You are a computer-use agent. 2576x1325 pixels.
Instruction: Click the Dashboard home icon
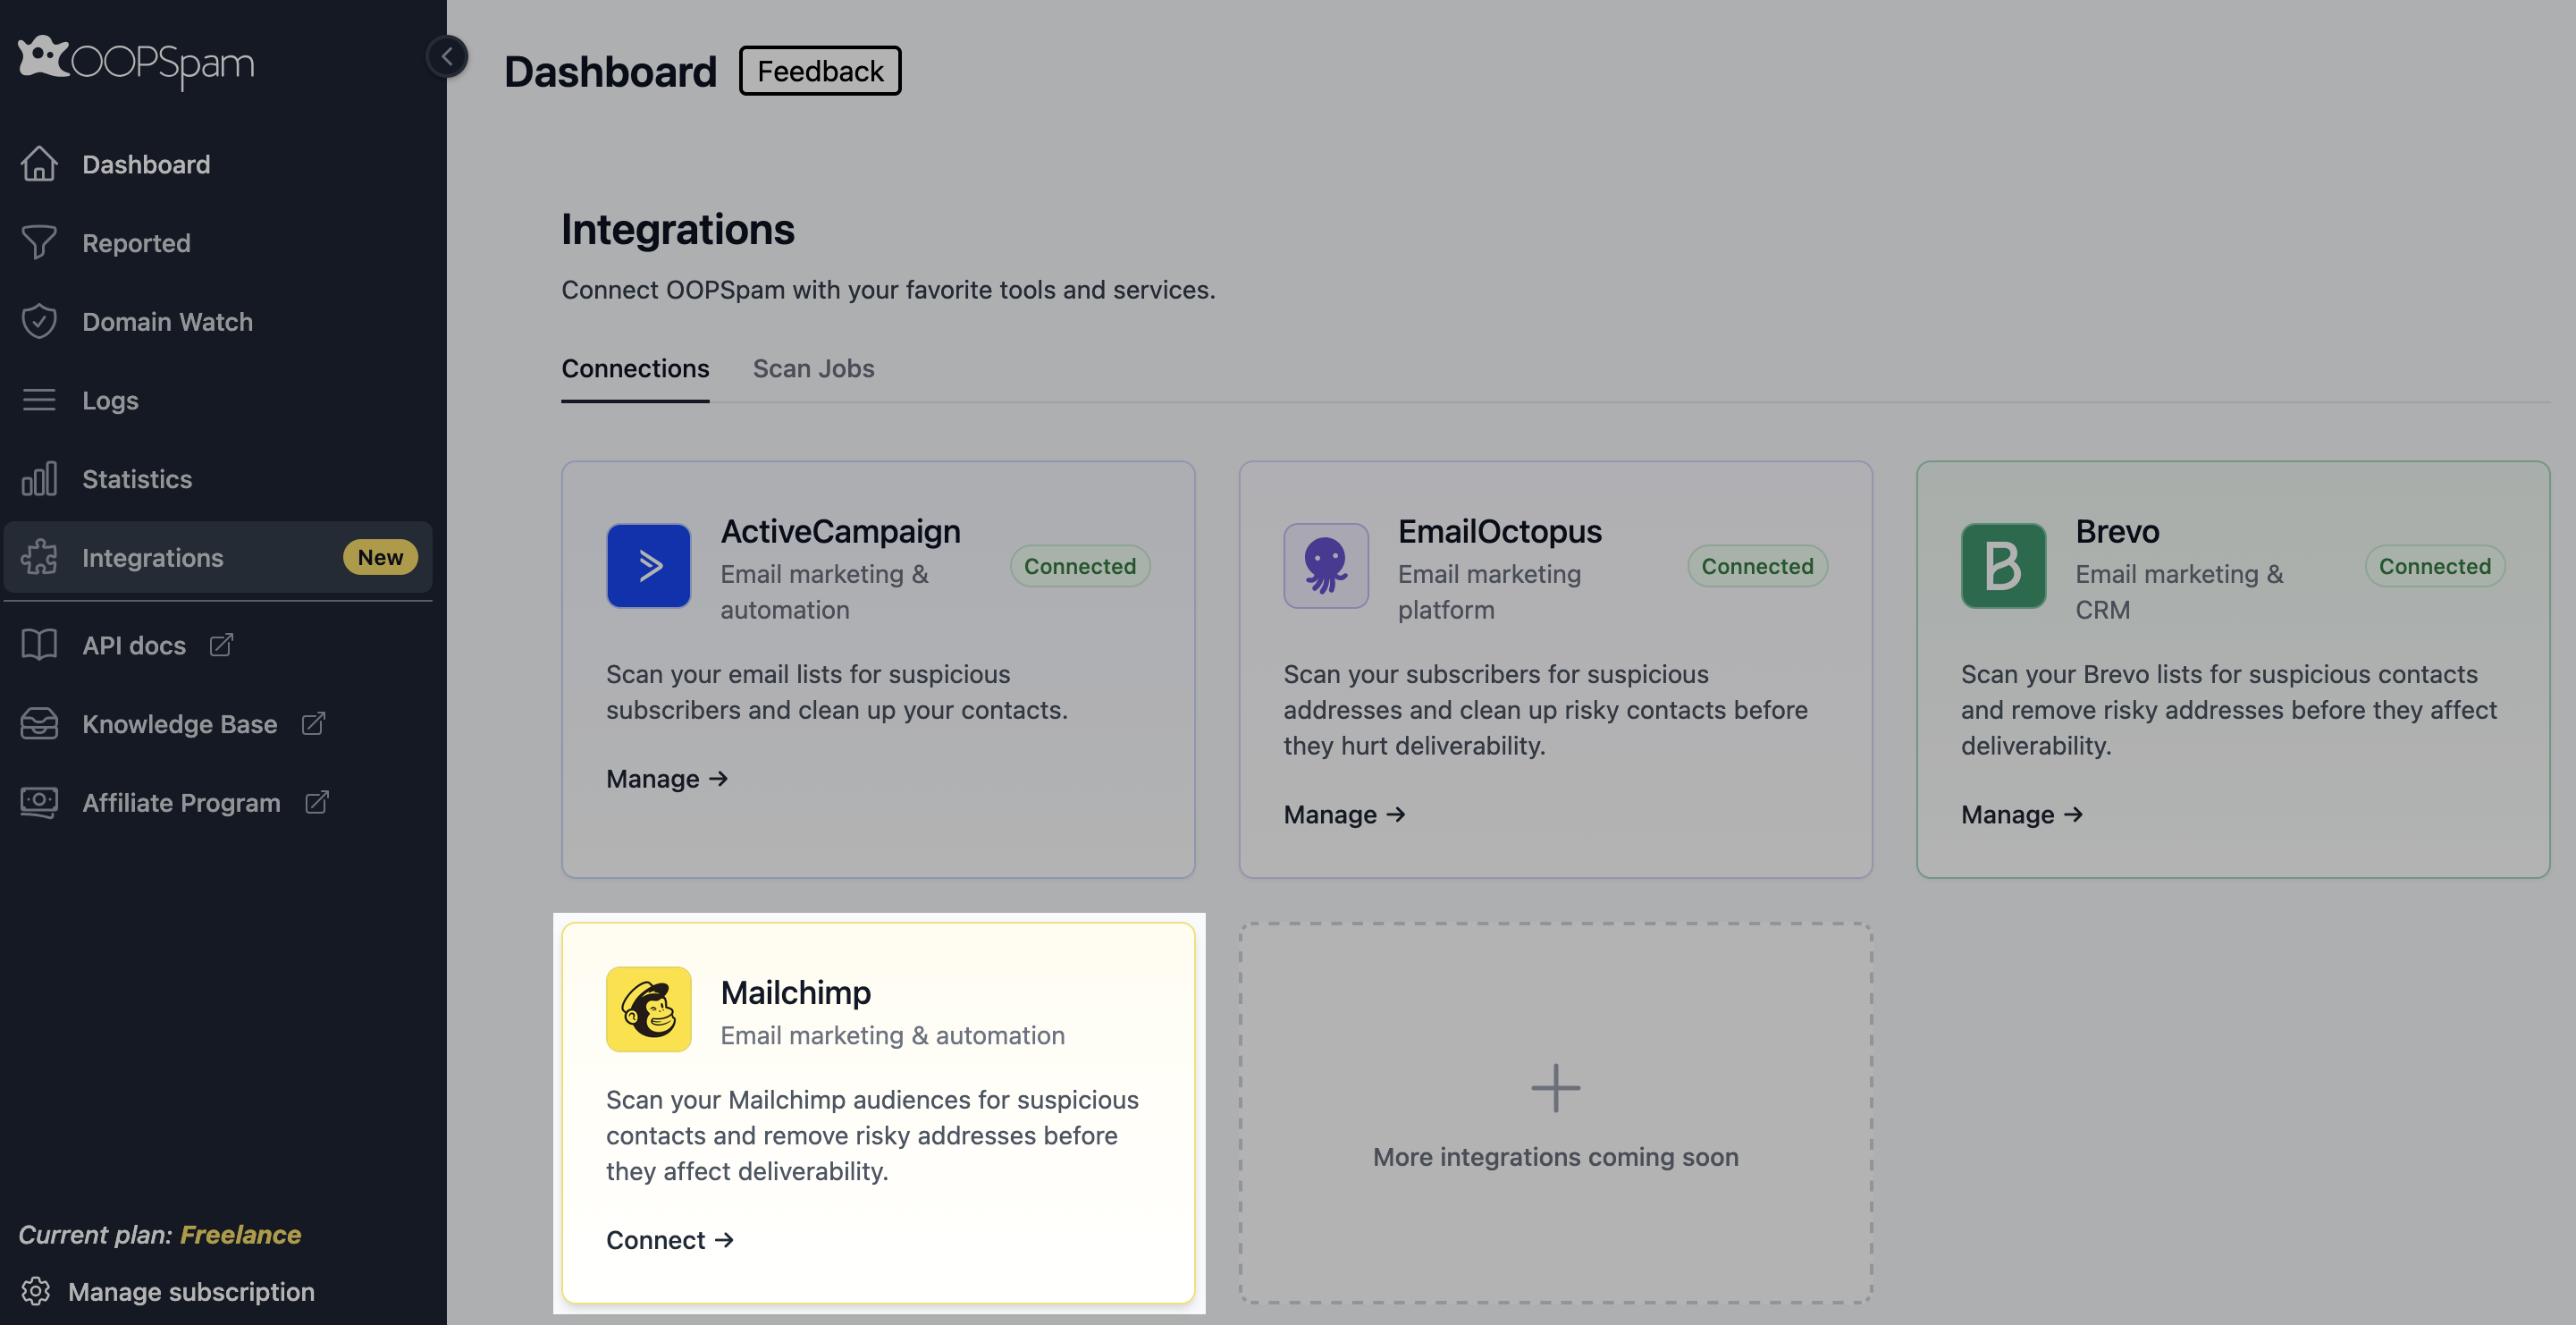point(39,164)
